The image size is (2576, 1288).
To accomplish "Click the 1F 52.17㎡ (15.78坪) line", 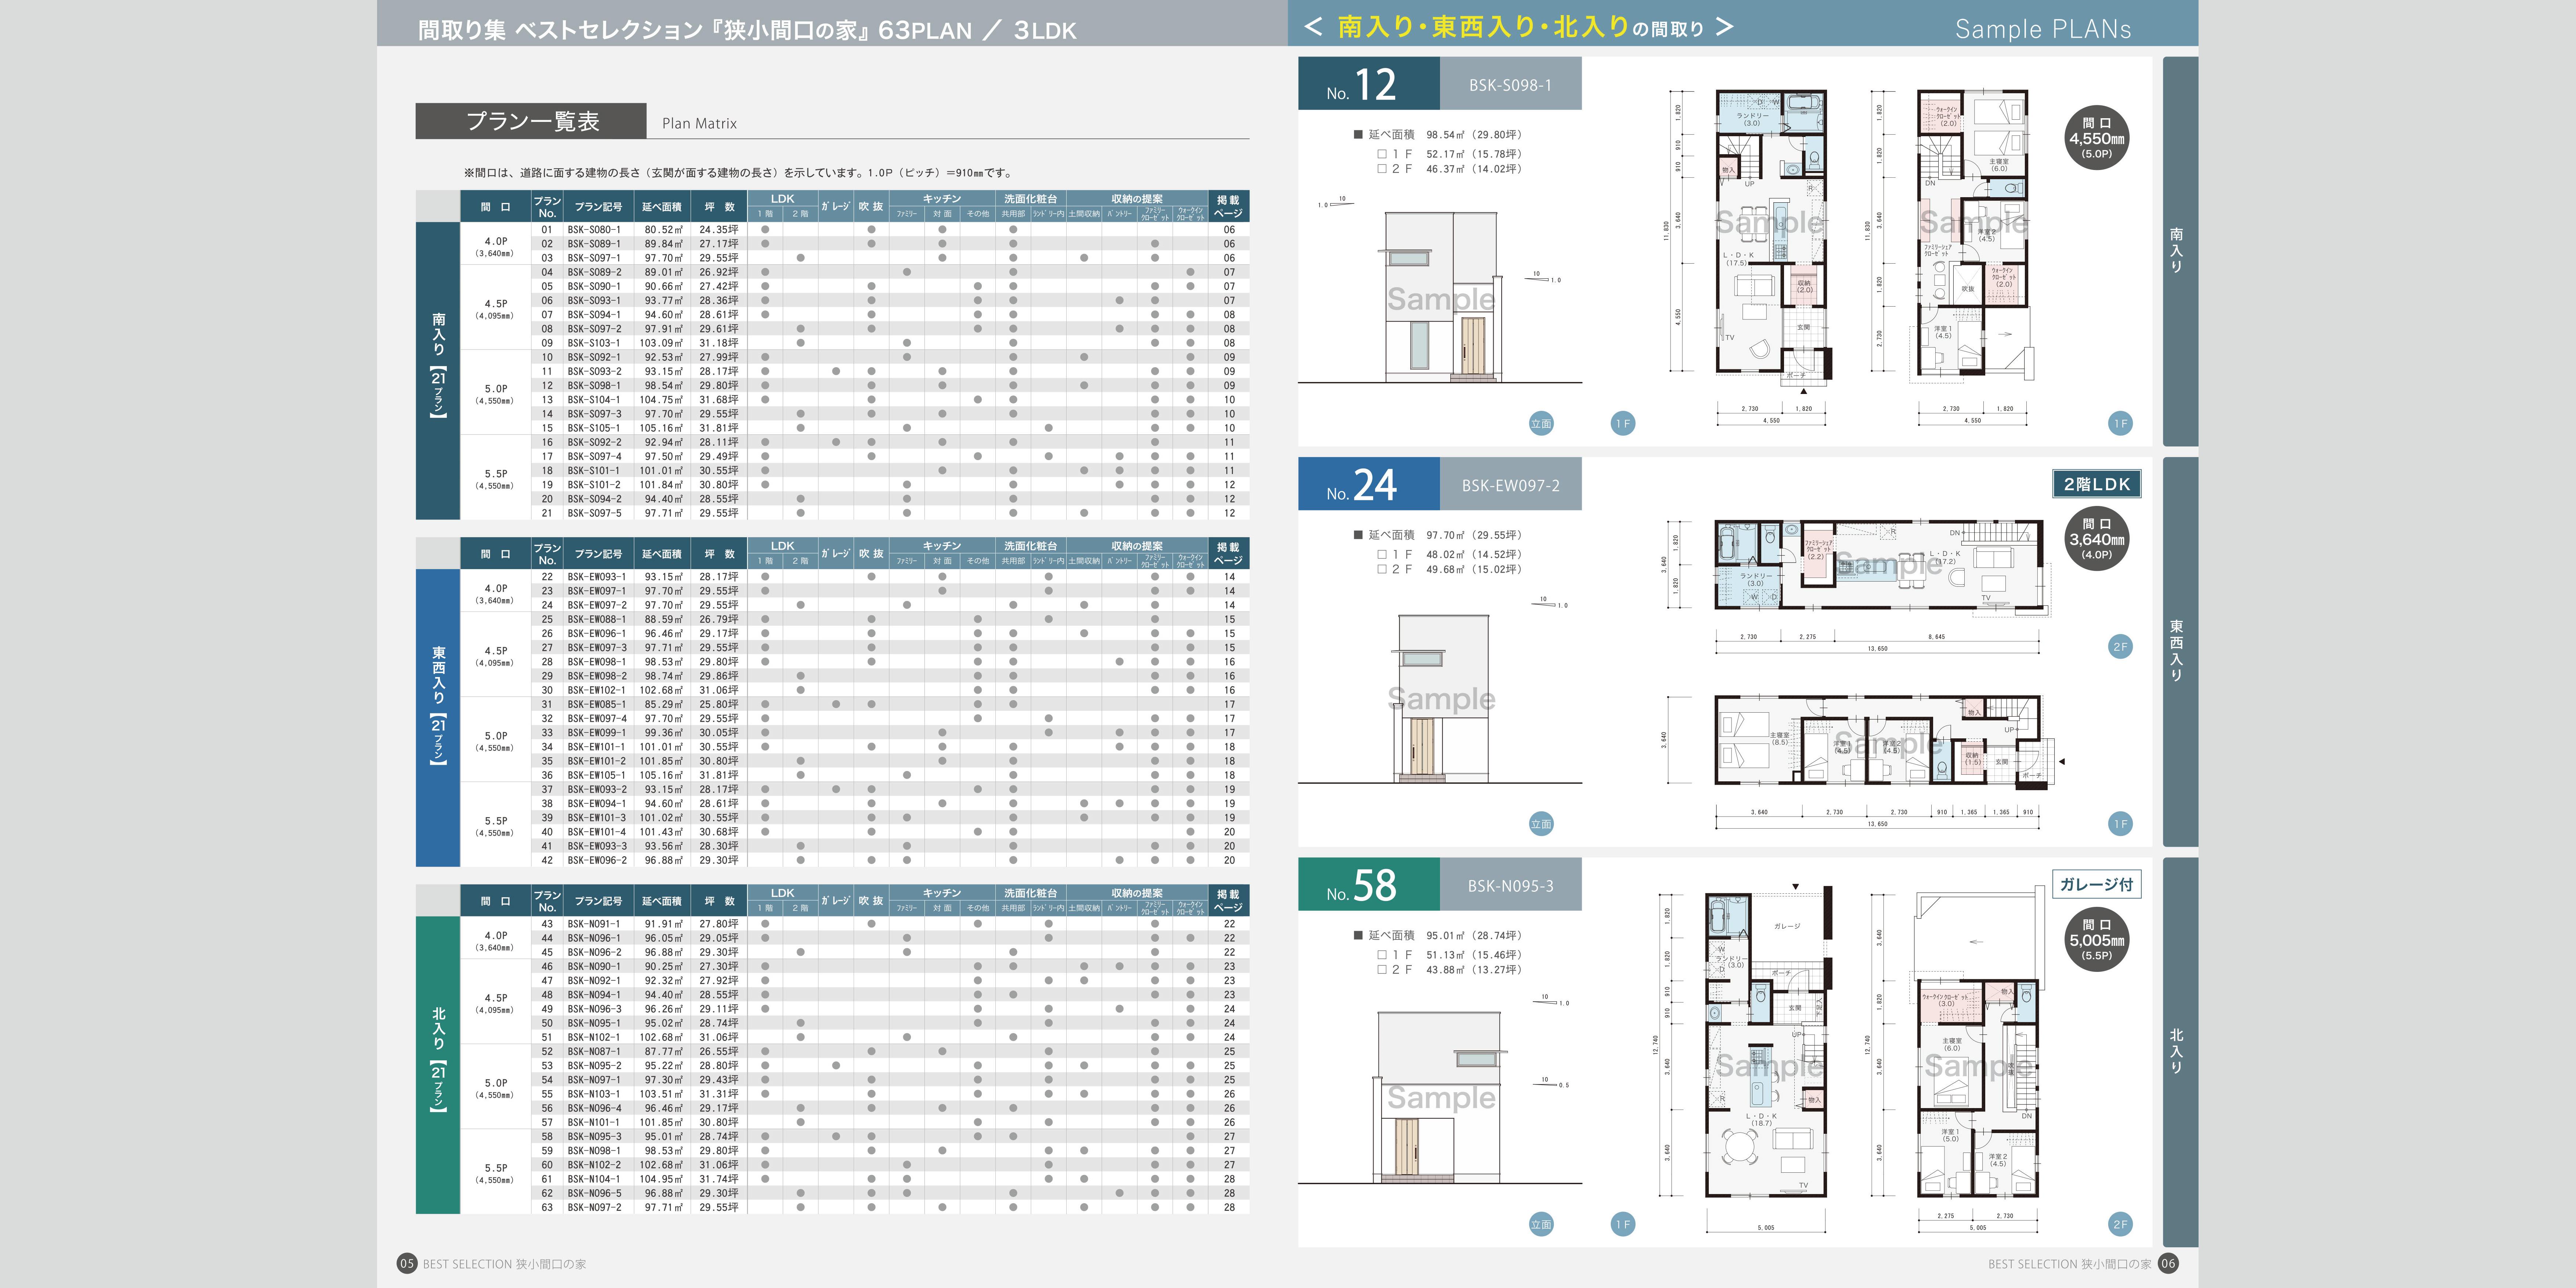I will (1450, 154).
